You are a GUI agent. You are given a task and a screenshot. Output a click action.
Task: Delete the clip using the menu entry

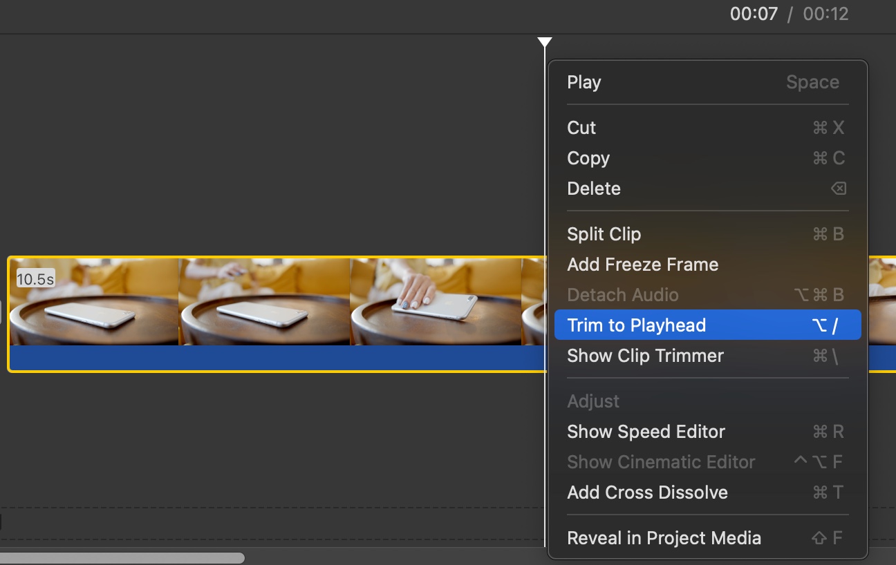pyautogui.click(x=593, y=188)
